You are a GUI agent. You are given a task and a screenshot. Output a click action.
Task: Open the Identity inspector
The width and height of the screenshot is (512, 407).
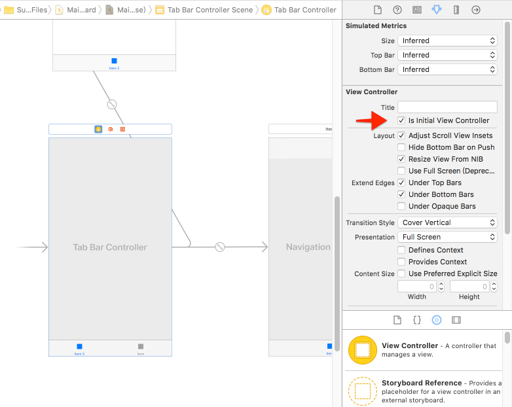click(416, 10)
